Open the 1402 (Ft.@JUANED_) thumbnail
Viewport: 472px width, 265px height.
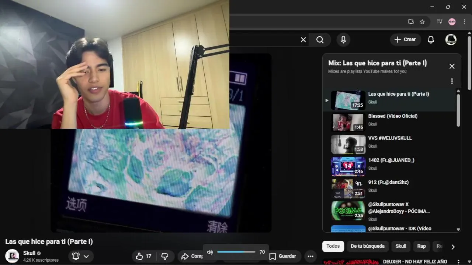coord(348,167)
